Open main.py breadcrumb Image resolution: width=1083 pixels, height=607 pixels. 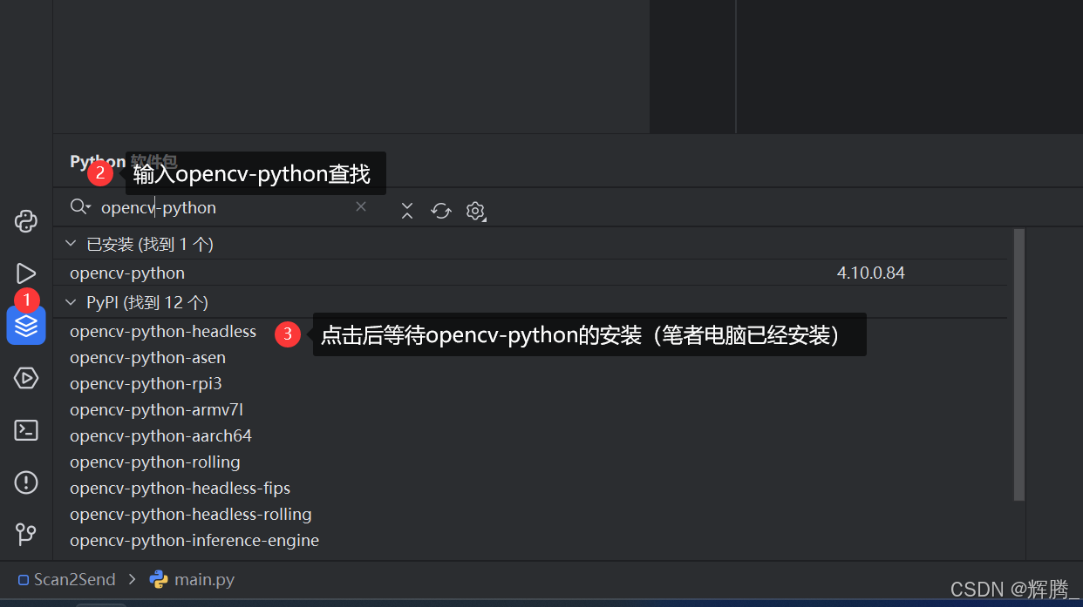coord(192,579)
